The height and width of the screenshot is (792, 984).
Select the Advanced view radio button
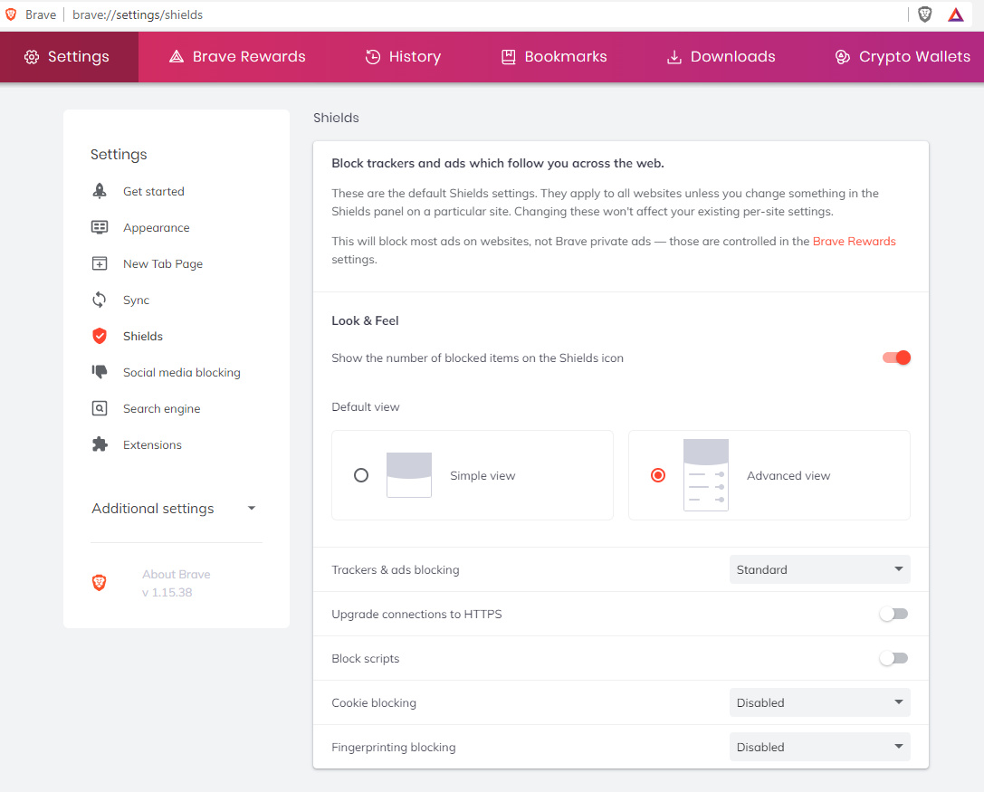(x=658, y=475)
